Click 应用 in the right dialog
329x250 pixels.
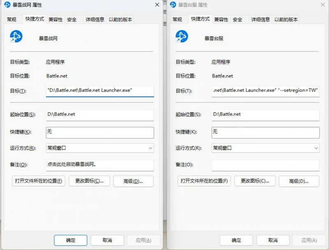click(308, 240)
